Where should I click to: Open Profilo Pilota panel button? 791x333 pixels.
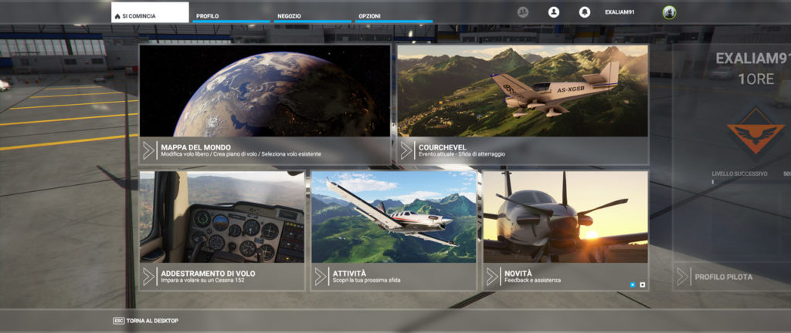(x=732, y=277)
